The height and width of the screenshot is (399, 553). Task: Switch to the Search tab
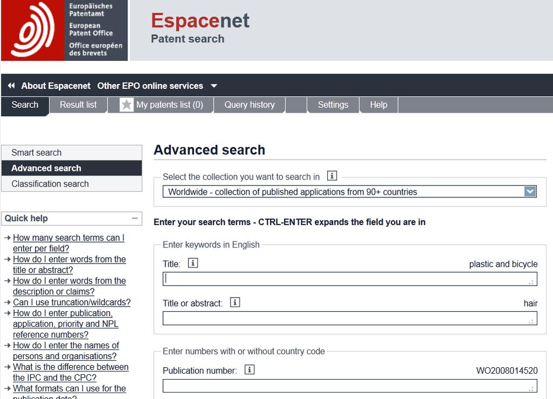pyautogui.click(x=25, y=105)
